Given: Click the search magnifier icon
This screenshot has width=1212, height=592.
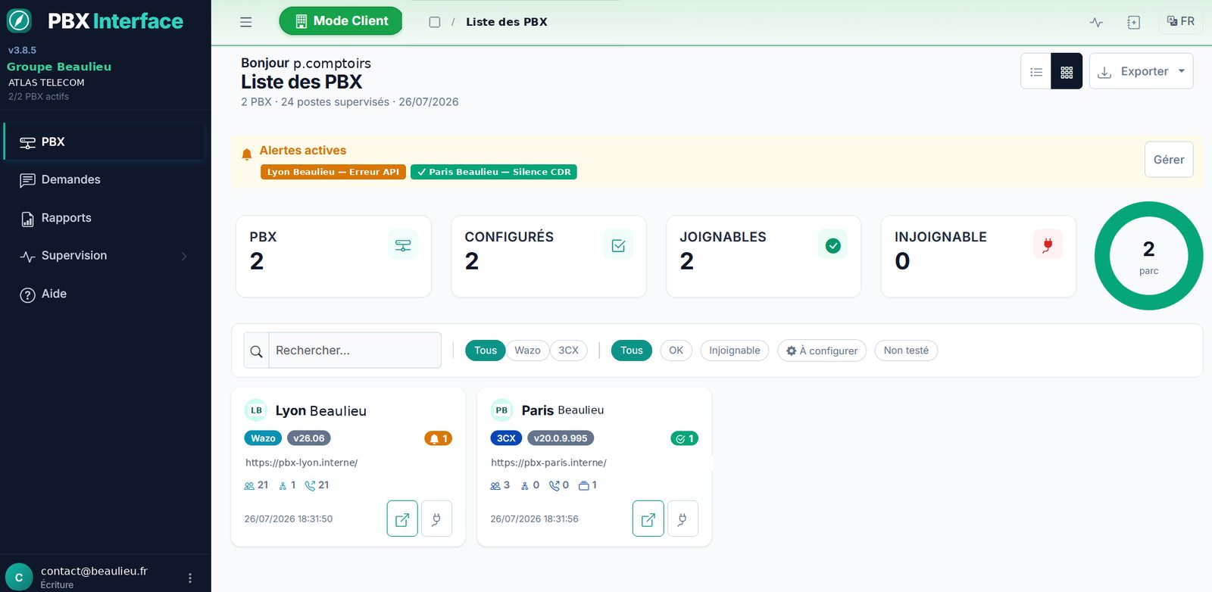Looking at the screenshot, I should [257, 351].
